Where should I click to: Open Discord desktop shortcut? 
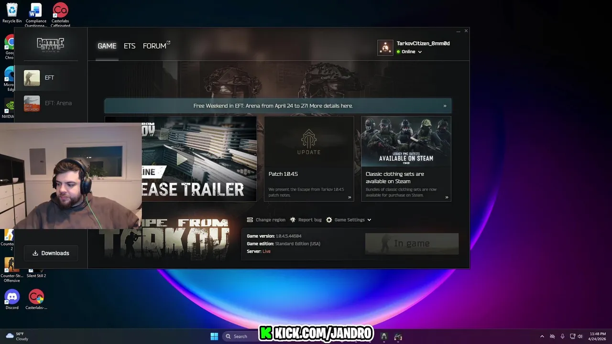point(12,300)
